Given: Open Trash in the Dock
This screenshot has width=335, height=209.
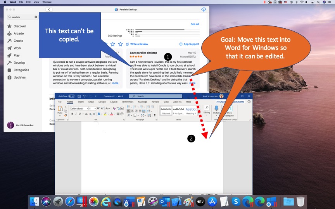Looking at the screenshot, I should pos(300,202).
